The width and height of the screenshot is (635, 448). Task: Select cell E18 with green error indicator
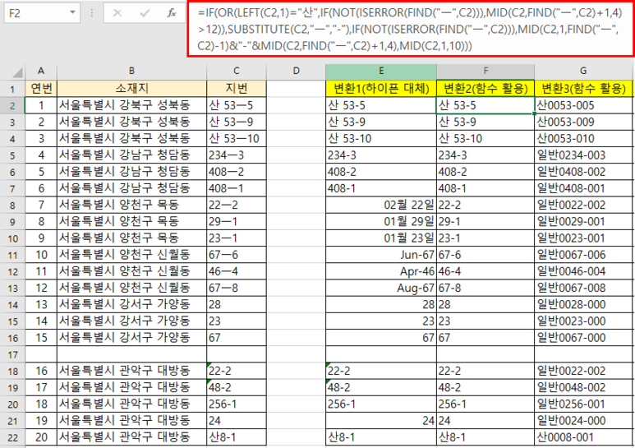click(381, 371)
